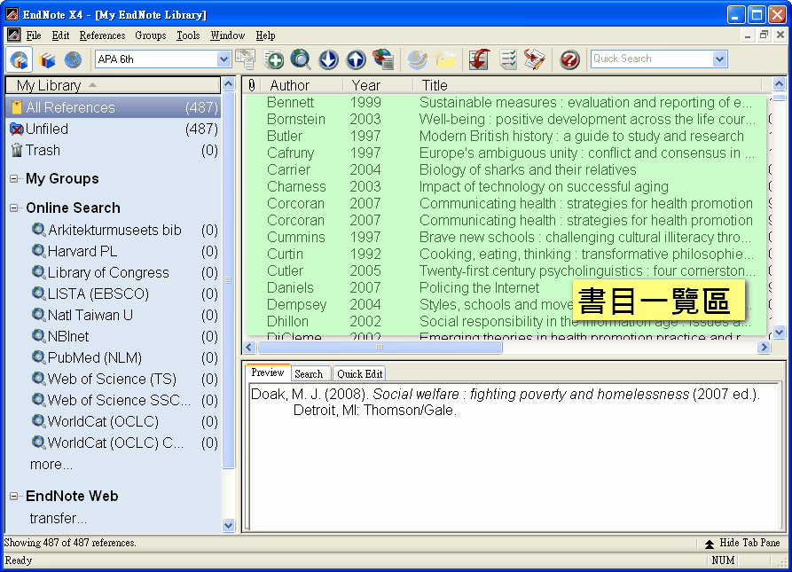Select the Carrier 2004 sharks reference

(x=506, y=169)
